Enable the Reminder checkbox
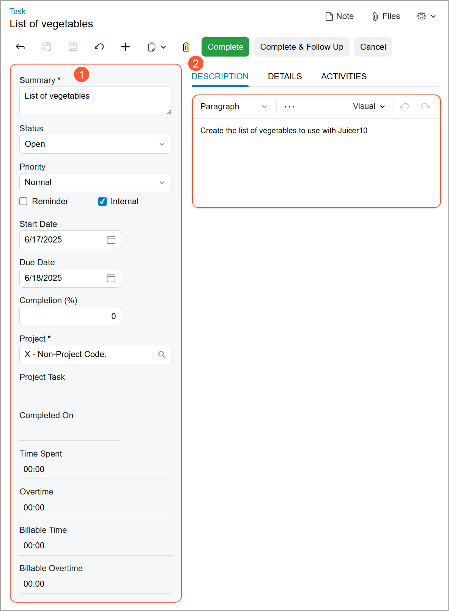The height and width of the screenshot is (611, 449). pyautogui.click(x=24, y=202)
